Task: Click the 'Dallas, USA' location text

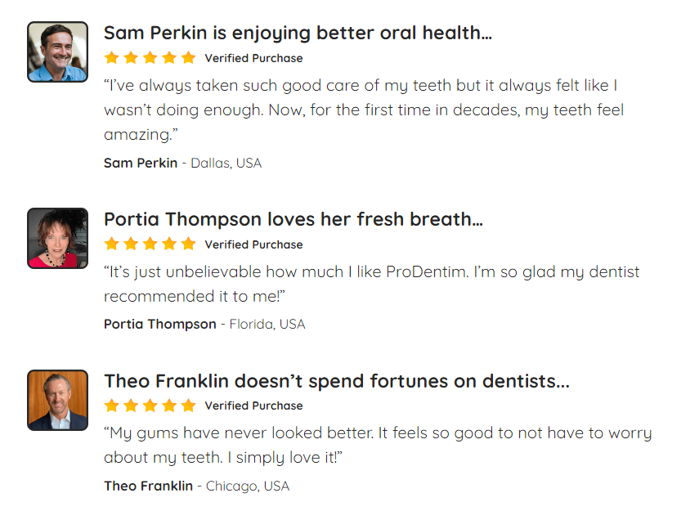Action: point(226,163)
